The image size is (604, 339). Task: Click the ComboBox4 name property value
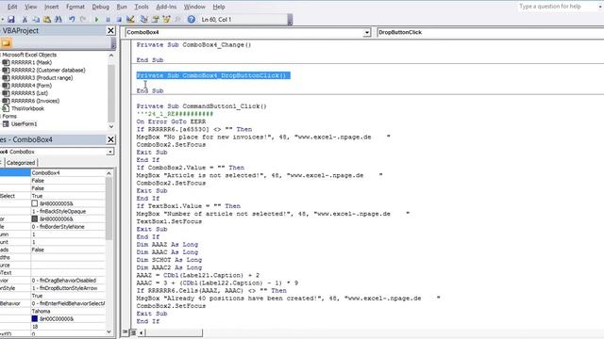coord(68,173)
